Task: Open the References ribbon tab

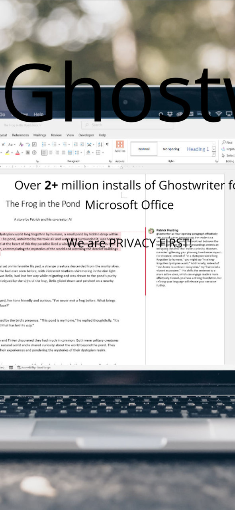Action: (20, 135)
